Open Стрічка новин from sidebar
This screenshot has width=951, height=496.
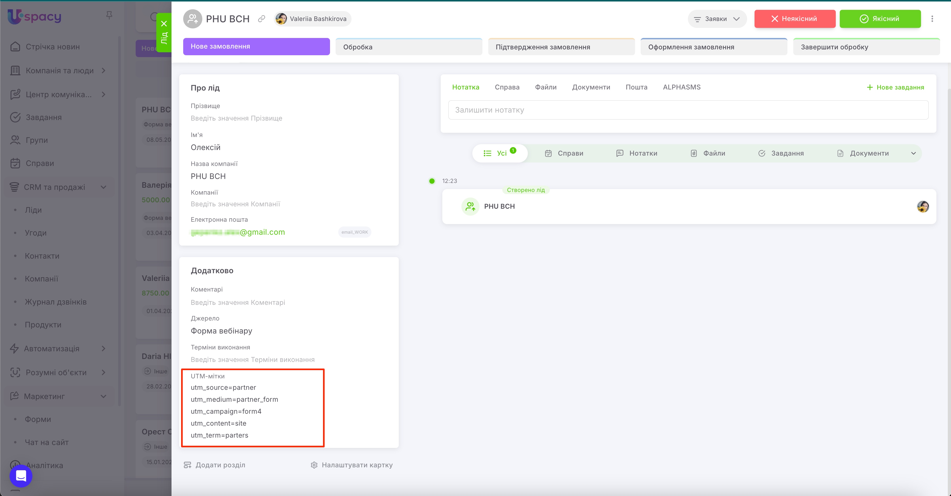[x=53, y=47]
